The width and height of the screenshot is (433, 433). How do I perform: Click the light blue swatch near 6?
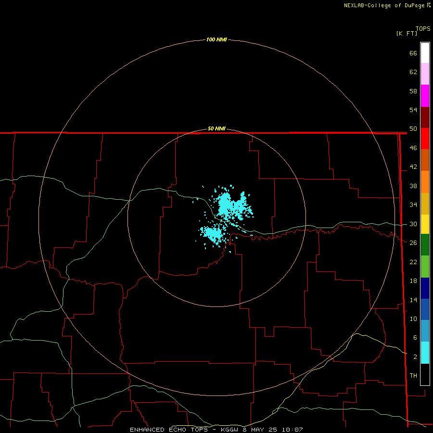pyautogui.click(x=425, y=331)
